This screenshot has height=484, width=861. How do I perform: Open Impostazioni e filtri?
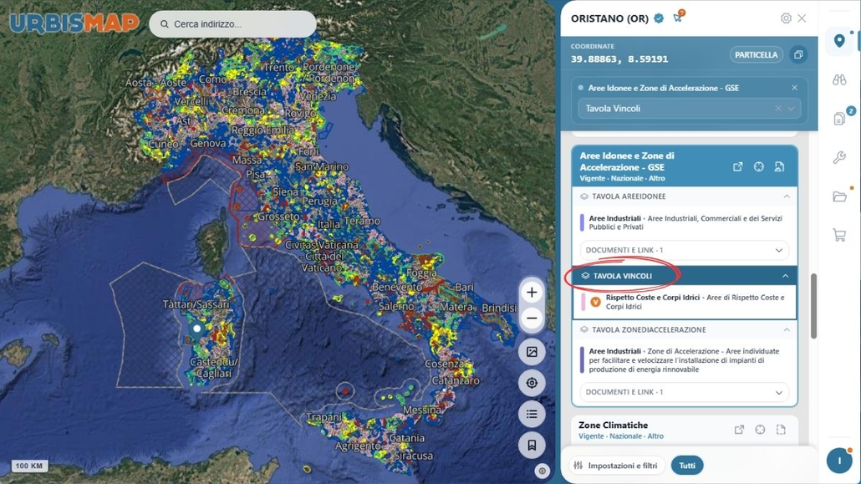click(x=617, y=466)
